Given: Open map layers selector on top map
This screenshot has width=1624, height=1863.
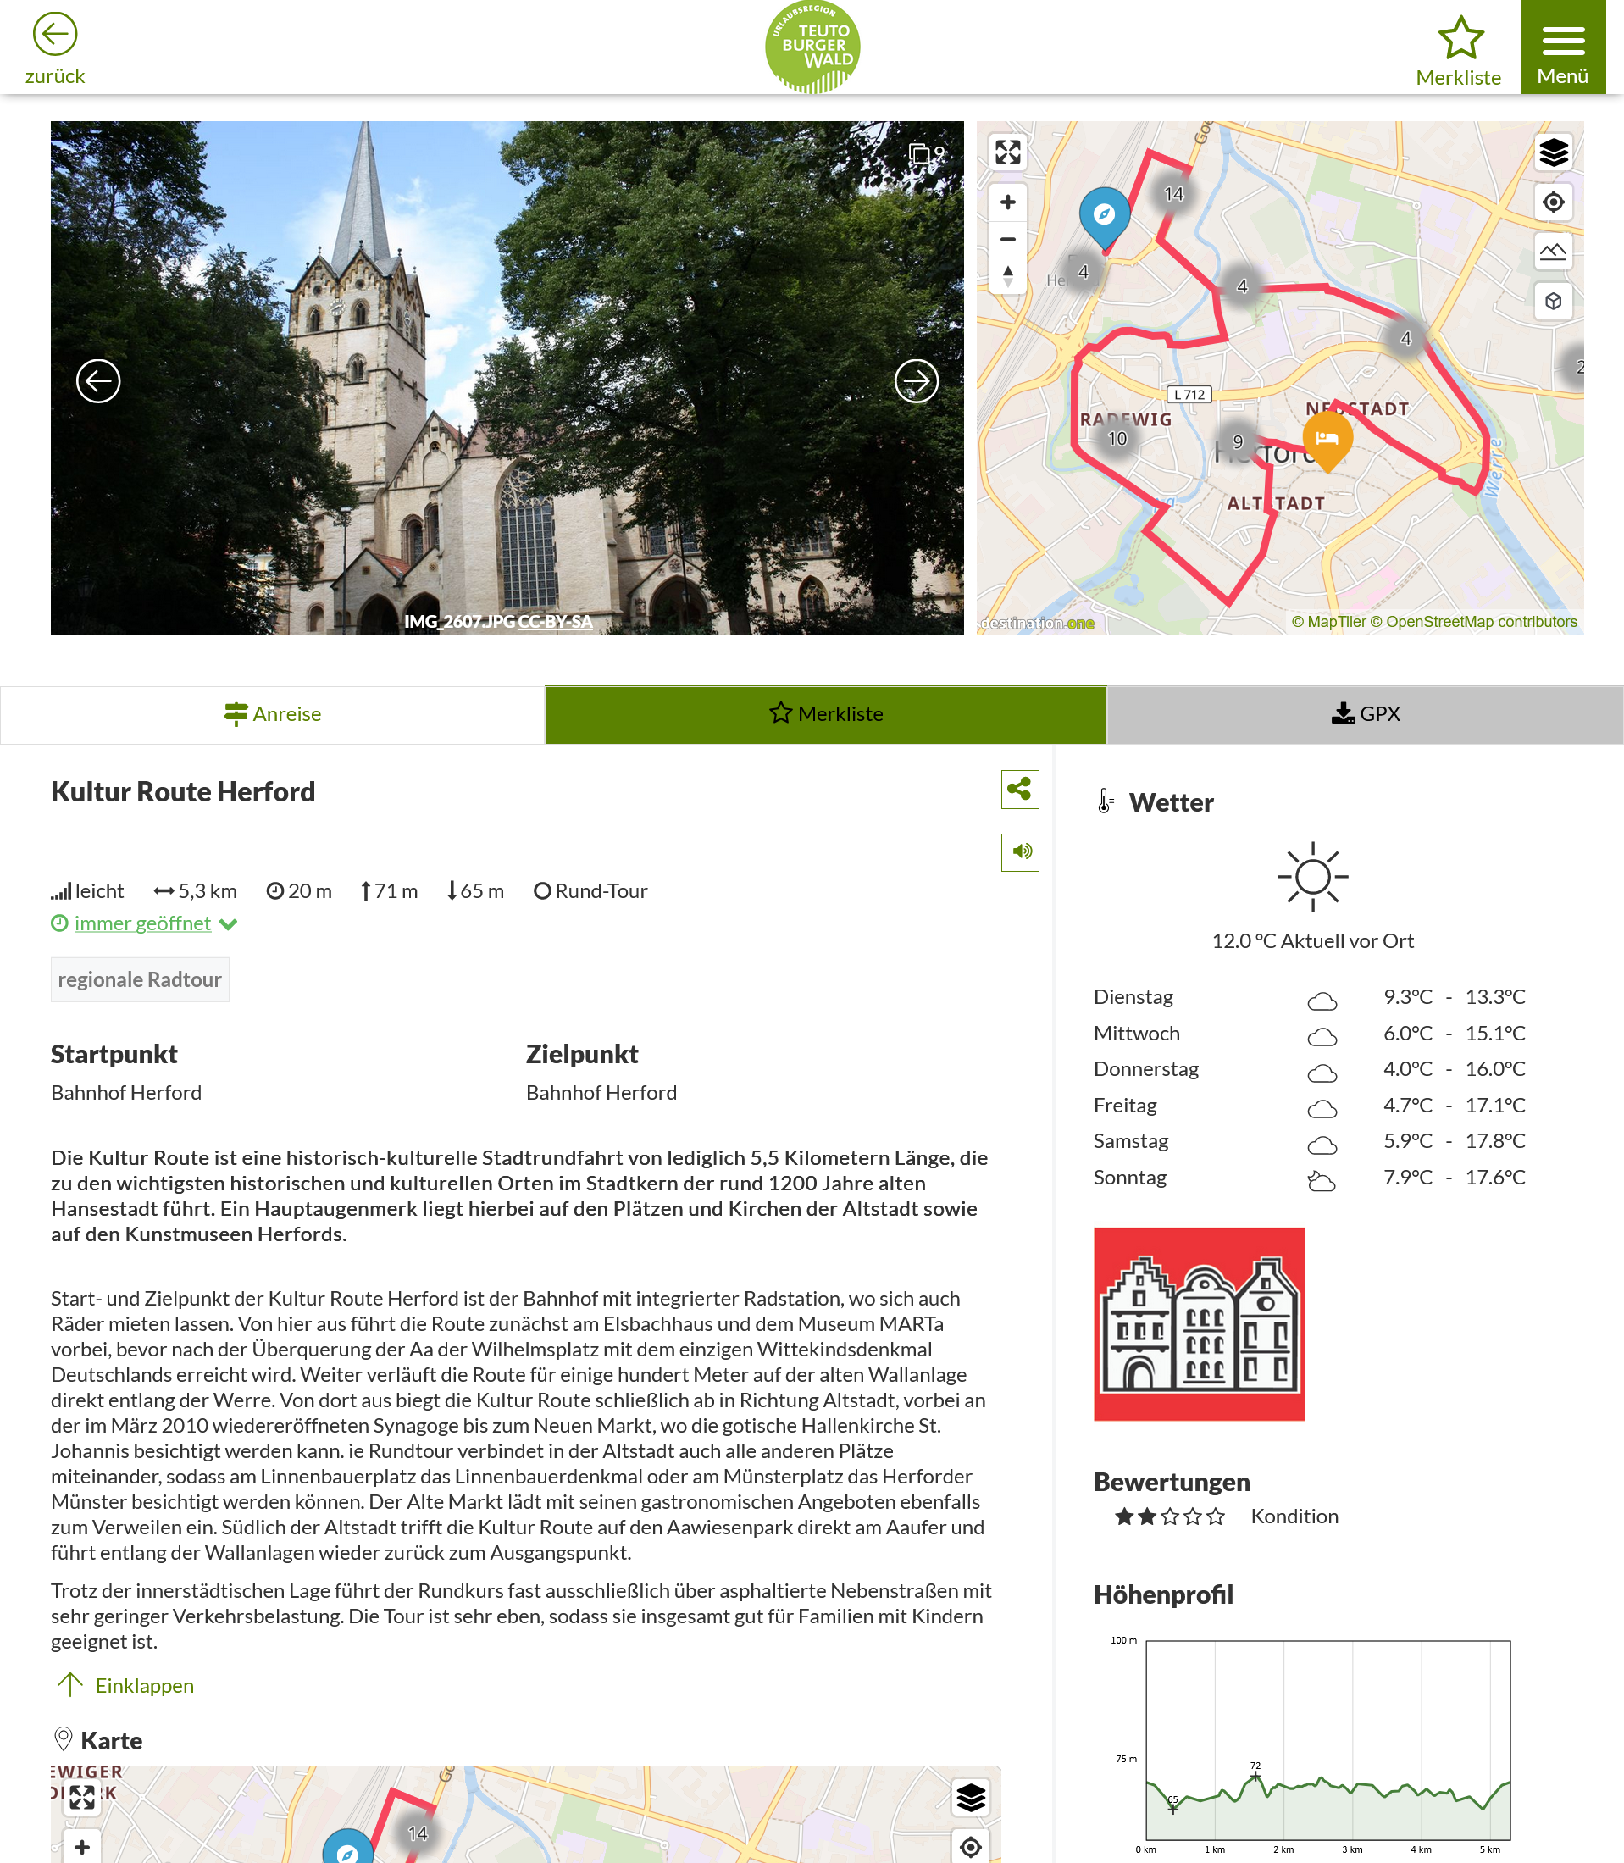Looking at the screenshot, I should tap(1554, 152).
